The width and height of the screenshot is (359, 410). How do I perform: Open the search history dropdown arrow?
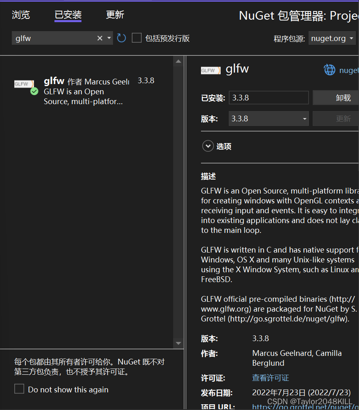tap(109, 38)
